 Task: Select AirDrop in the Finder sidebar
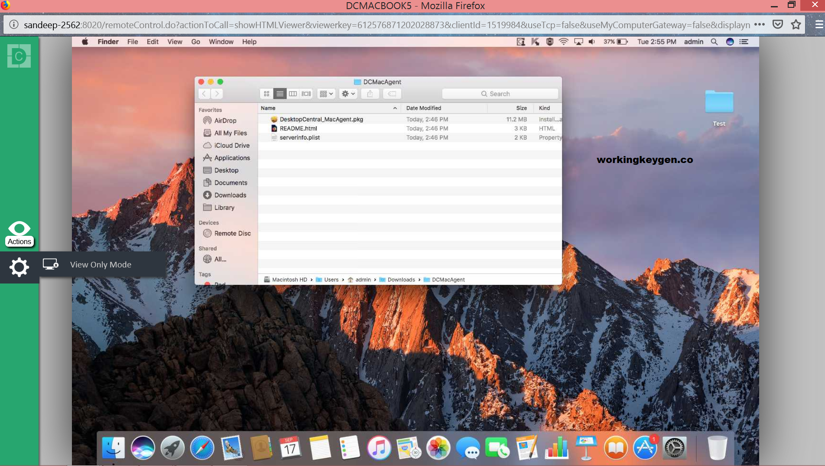[226, 121]
